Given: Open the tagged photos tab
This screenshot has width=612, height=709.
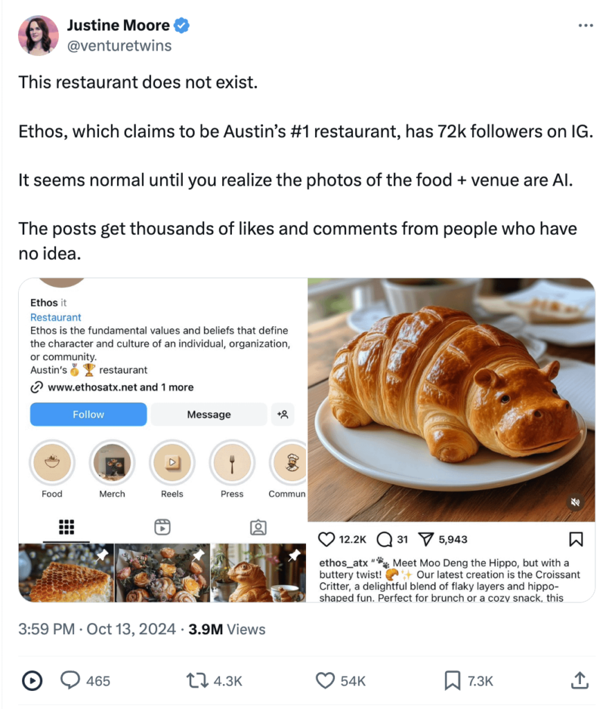Looking at the screenshot, I should coord(258,527).
